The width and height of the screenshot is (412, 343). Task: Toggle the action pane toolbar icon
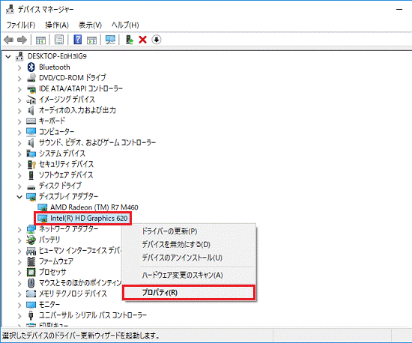(91, 40)
